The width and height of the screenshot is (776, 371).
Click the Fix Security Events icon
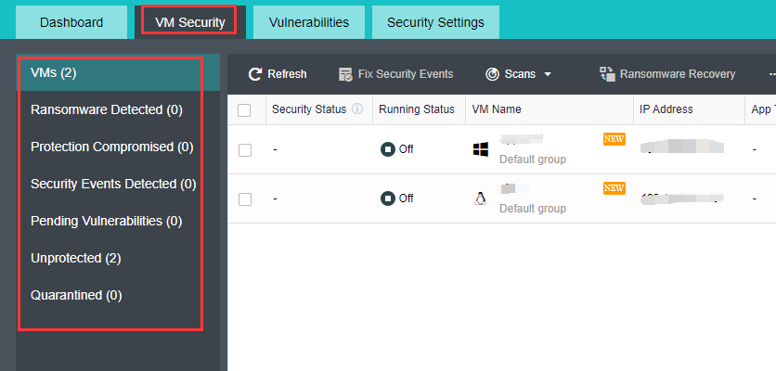pyautogui.click(x=345, y=74)
